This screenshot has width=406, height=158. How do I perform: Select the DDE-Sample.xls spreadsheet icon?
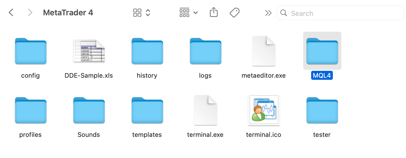click(x=89, y=51)
